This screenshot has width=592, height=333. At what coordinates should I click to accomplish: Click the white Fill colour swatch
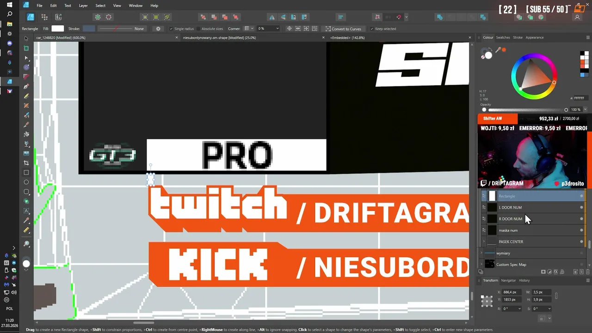coord(58,29)
